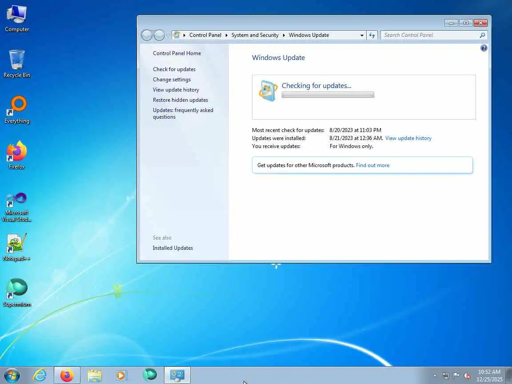Click the Forward navigation arrow
Image resolution: width=512 pixels, height=384 pixels.
(159, 35)
